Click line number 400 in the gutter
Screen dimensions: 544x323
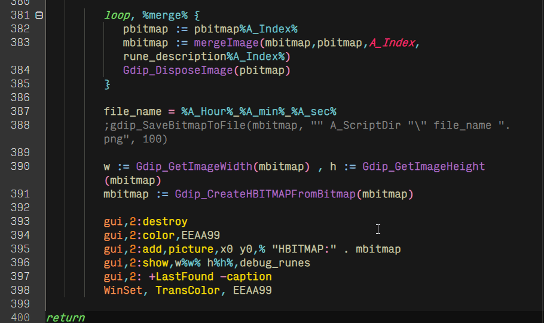pos(20,318)
